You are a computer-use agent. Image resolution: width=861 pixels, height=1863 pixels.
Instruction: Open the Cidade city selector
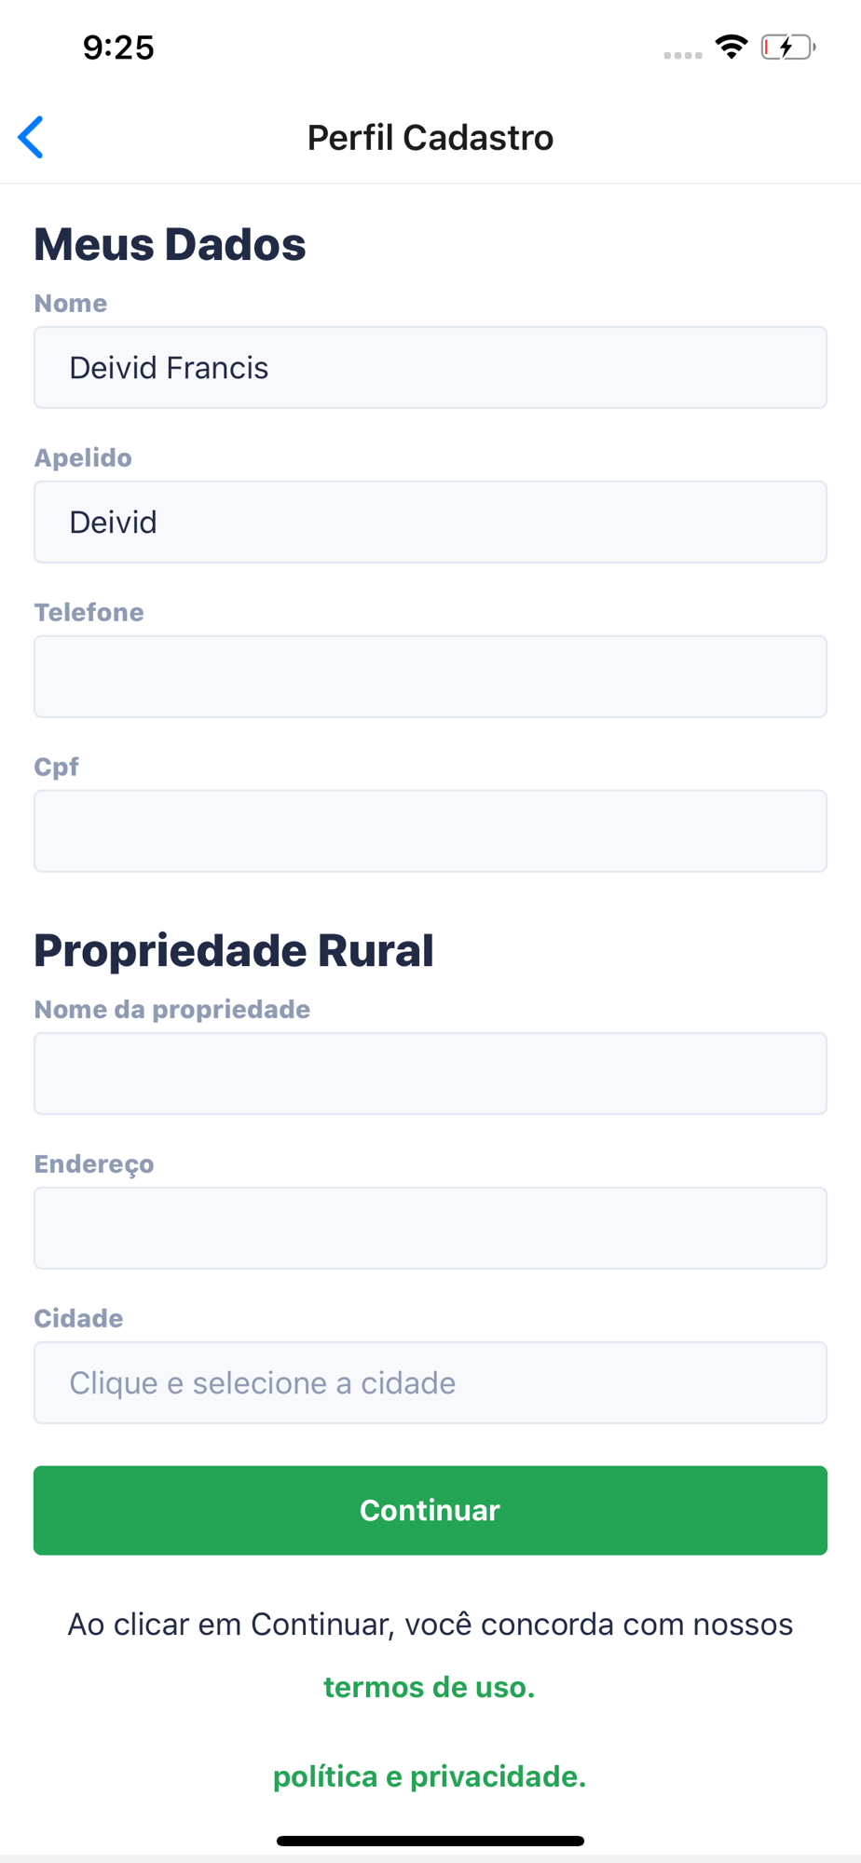pyautogui.click(x=430, y=1382)
